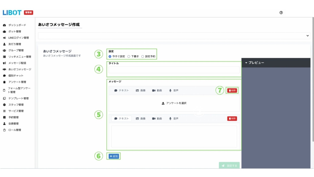Screen dimensions: 314x177
Task: Open ダッシュボード from the sidebar
Action: click(17, 25)
